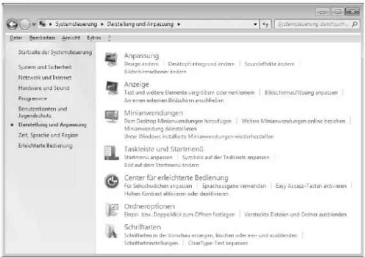Open Zeit, Sprache und Region

point(48,135)
